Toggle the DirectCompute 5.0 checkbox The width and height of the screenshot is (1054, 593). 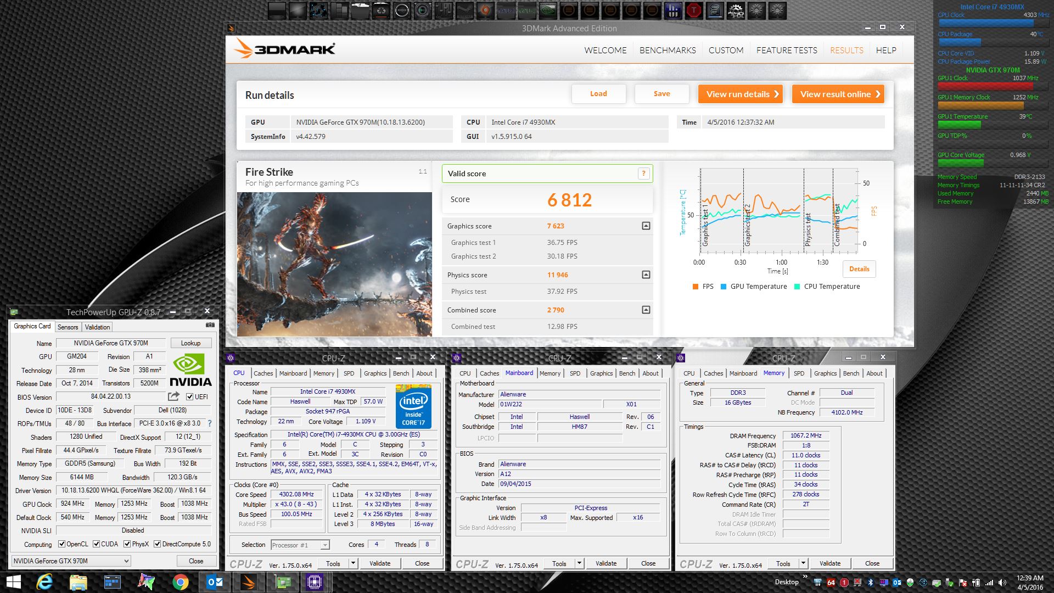(x=157, y=544)
